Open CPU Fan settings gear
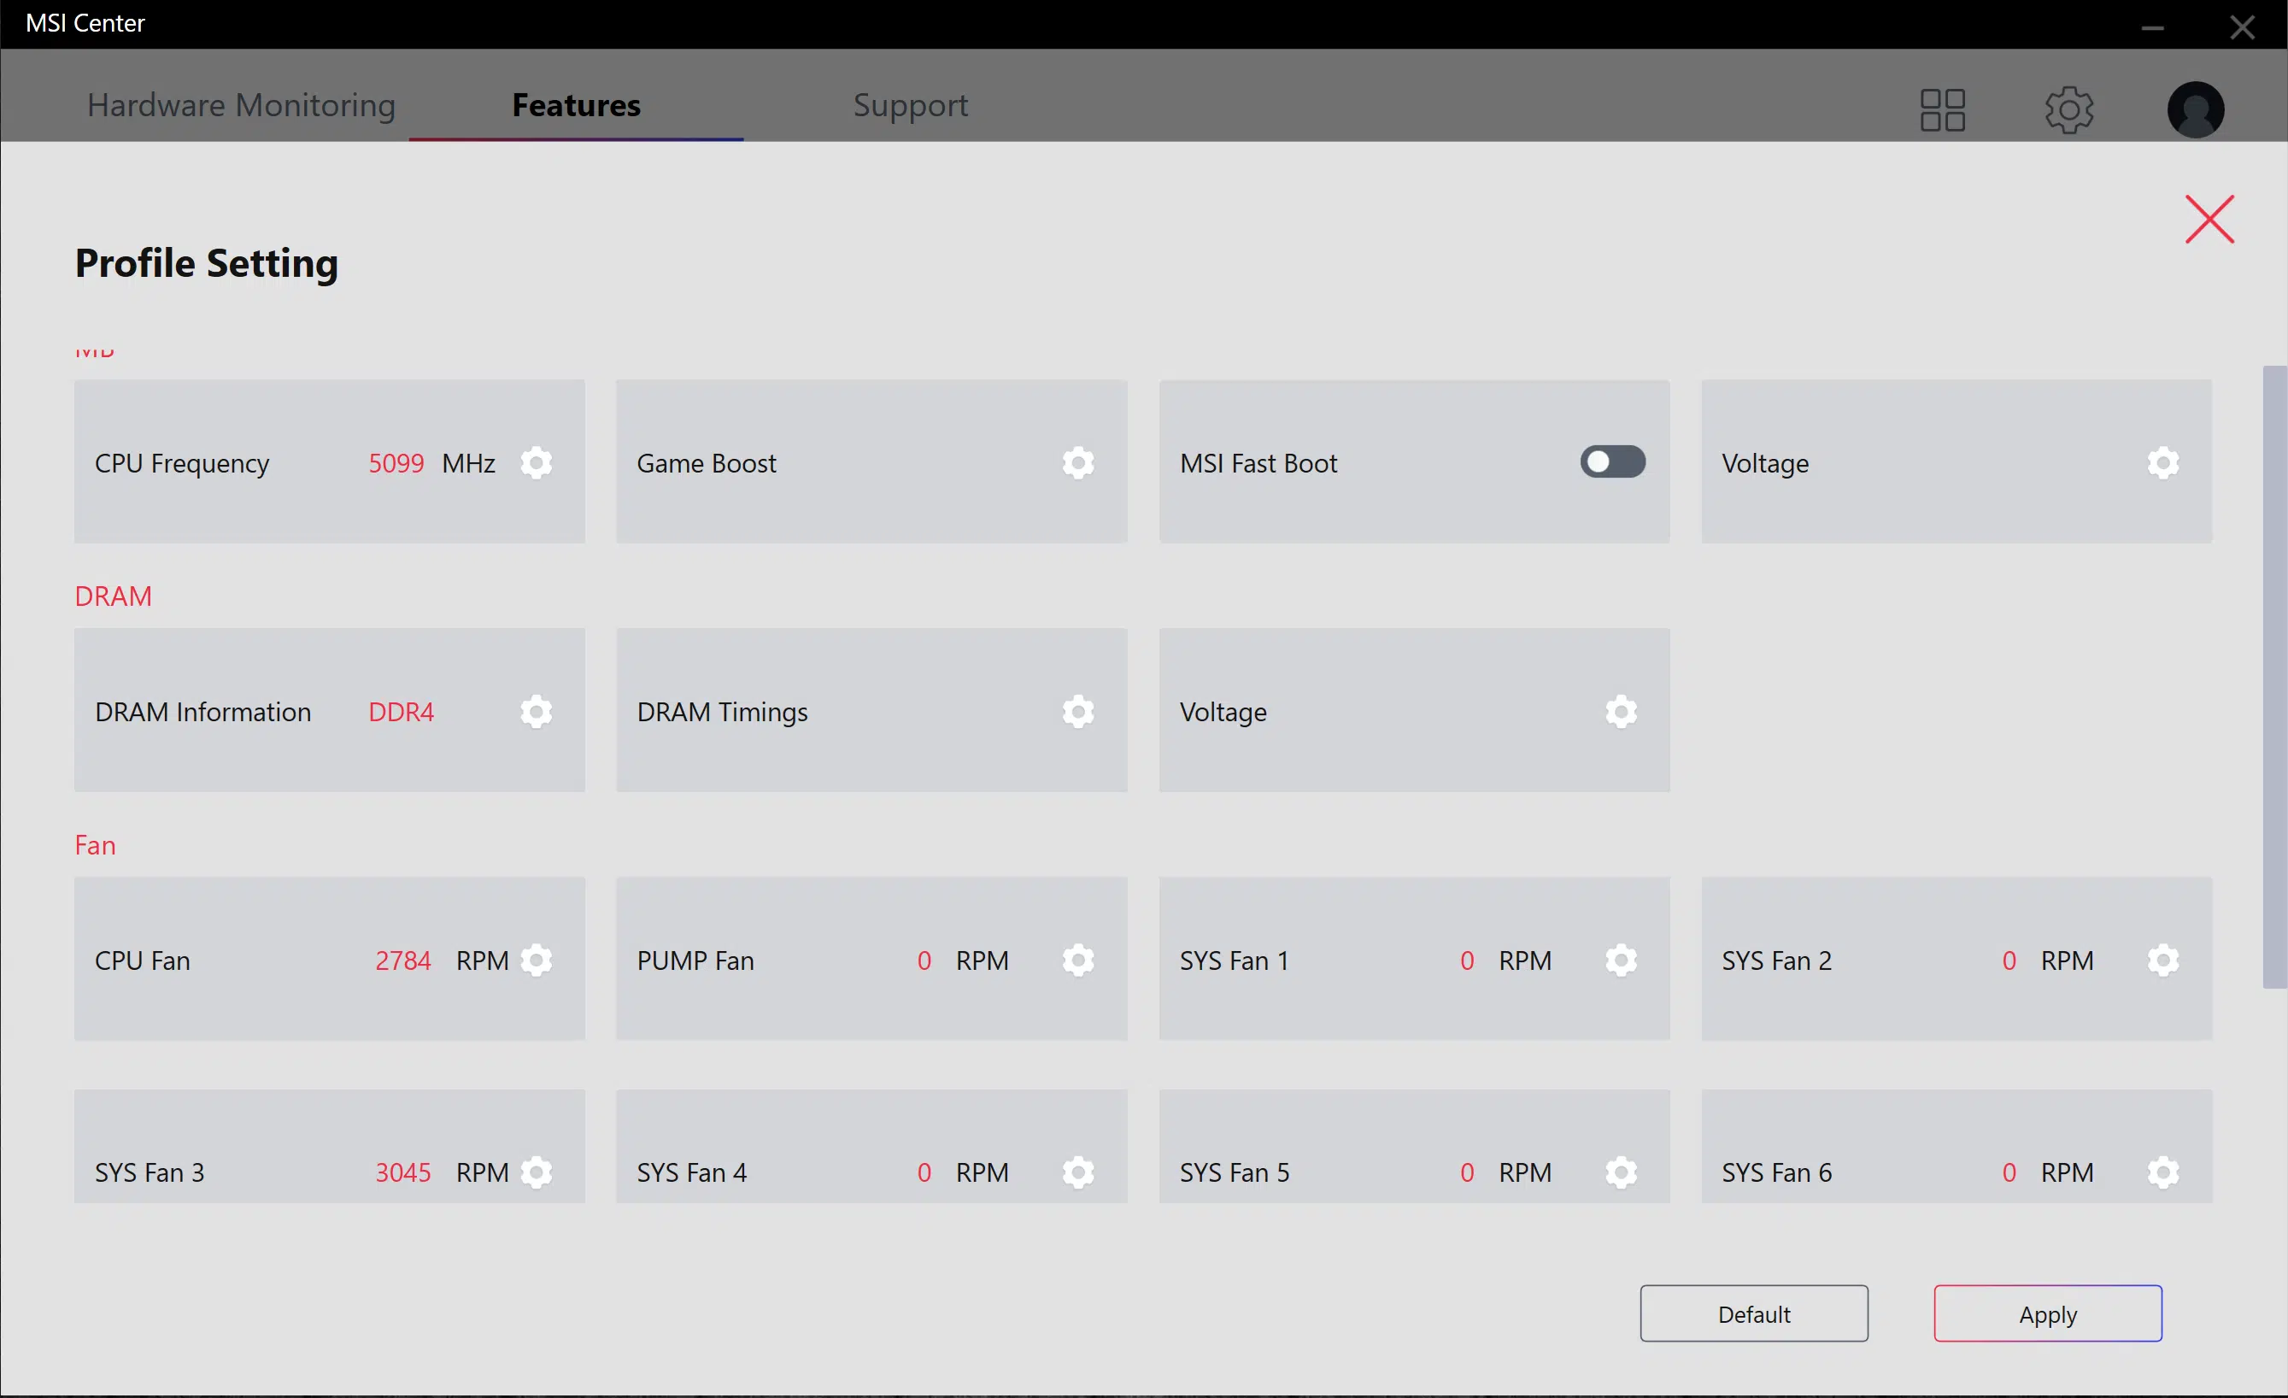 (536, 960)
